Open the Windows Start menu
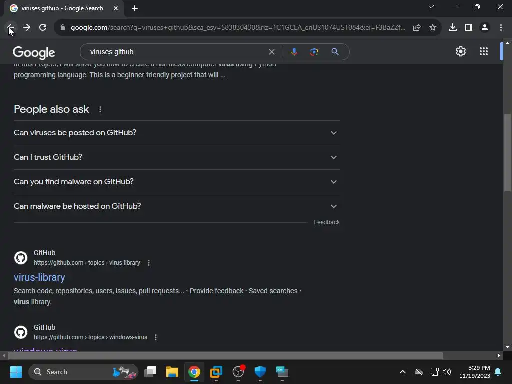The image size is (512, 384). tap(16, 372)
